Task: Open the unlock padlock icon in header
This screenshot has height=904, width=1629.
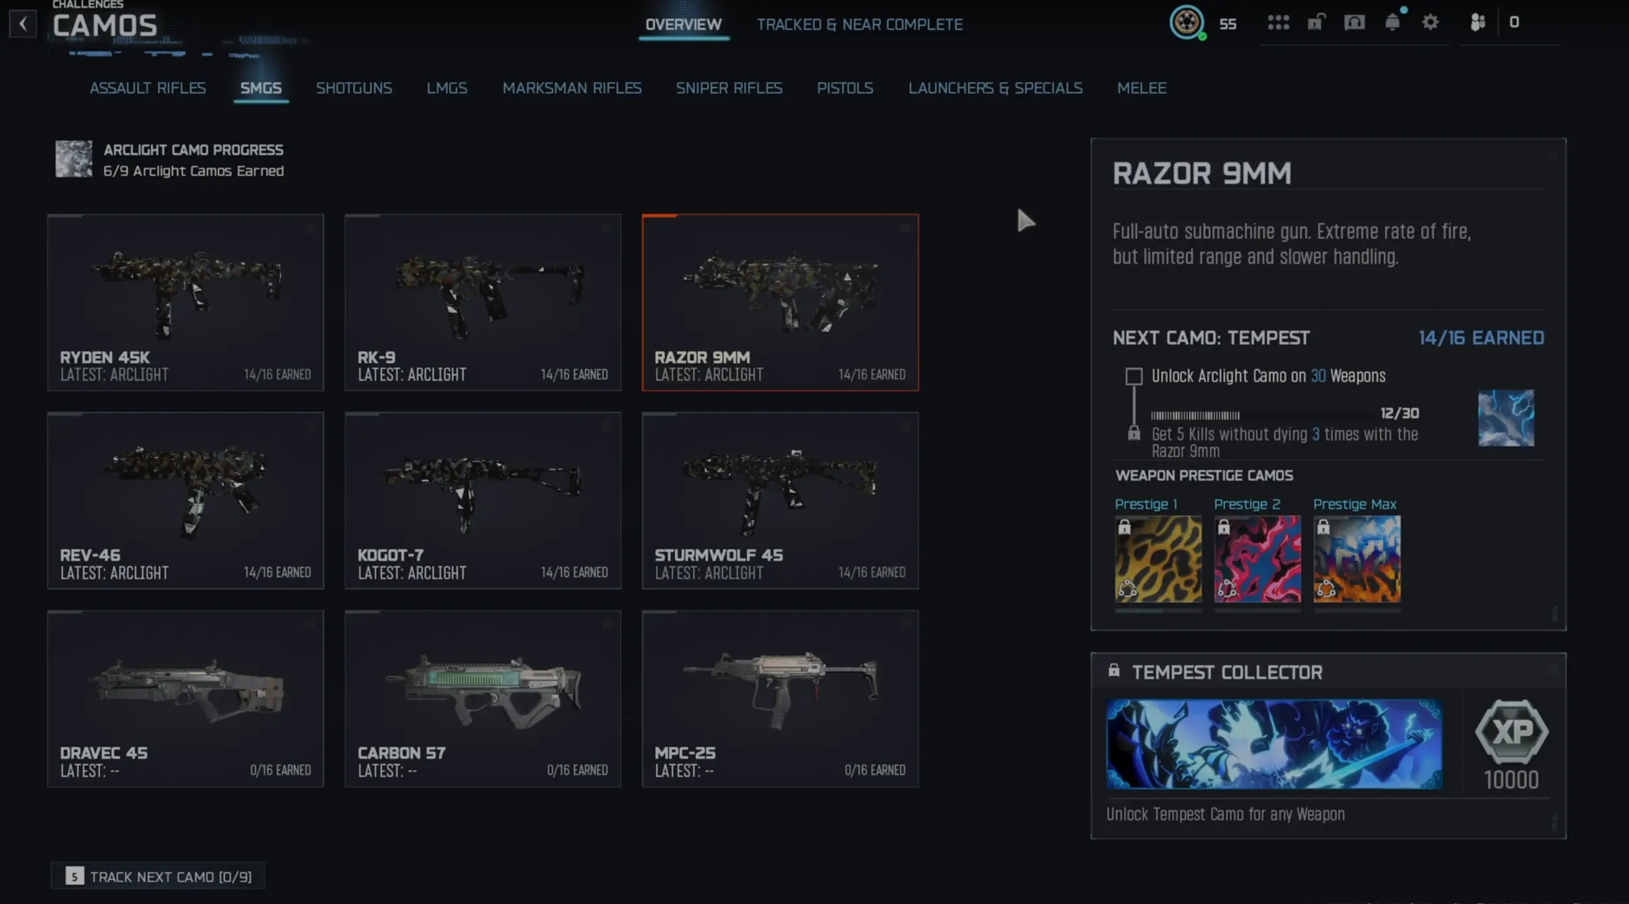Action: [1315, 23]
